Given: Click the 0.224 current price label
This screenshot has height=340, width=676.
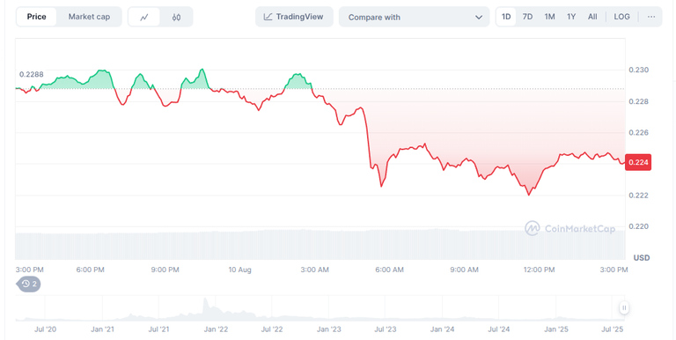Looking at the screenshot, I should (x=638, y=162).
